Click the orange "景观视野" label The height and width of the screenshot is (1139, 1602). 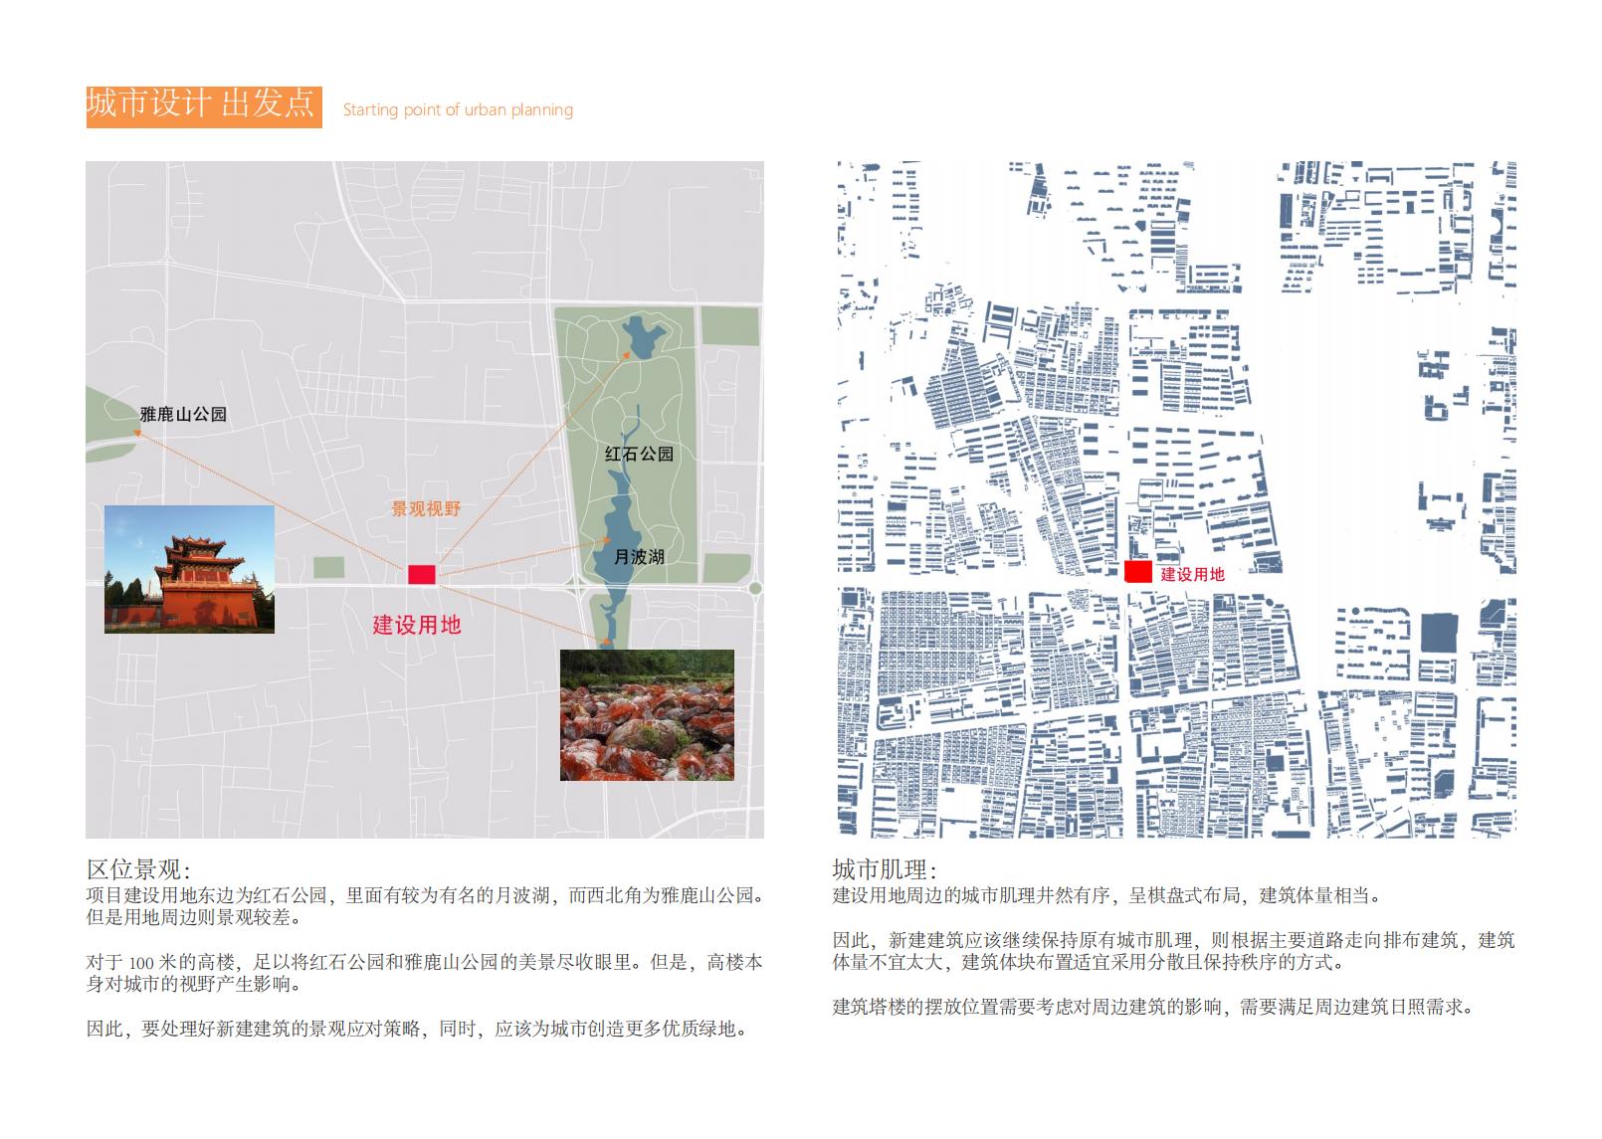(425, 509)
